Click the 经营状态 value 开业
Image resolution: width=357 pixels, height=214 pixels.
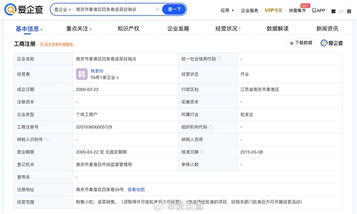(x=245, y=74)
